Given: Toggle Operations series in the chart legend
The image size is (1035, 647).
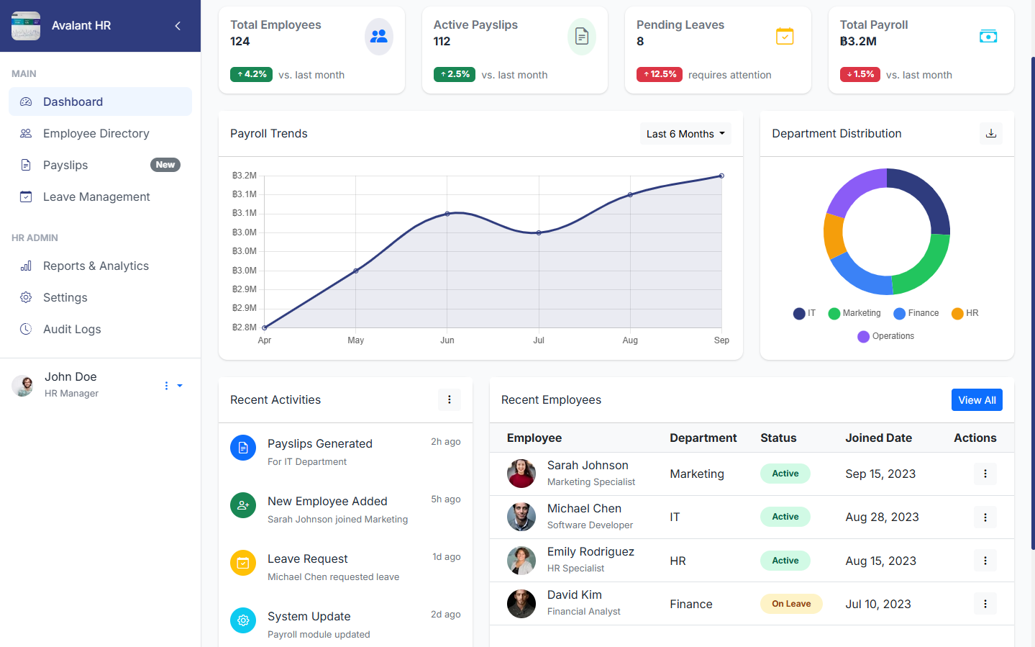Looking at the screenshot, I should 886,336.
